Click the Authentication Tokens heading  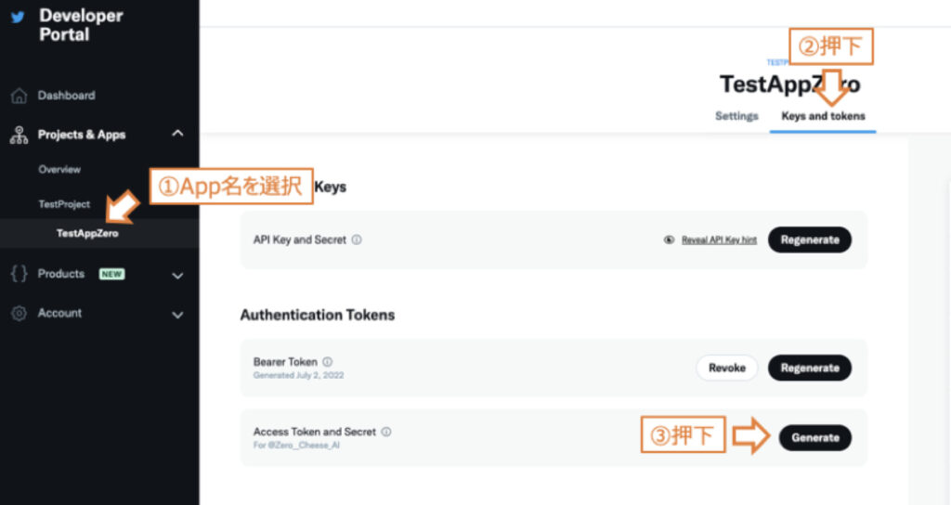[x=318, y=315]
